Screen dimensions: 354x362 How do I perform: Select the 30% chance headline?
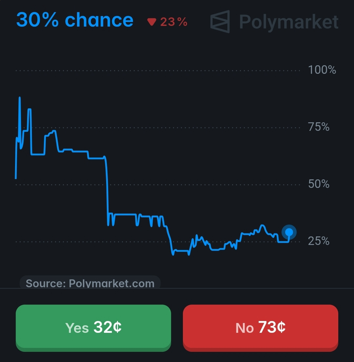coord(75,20)
